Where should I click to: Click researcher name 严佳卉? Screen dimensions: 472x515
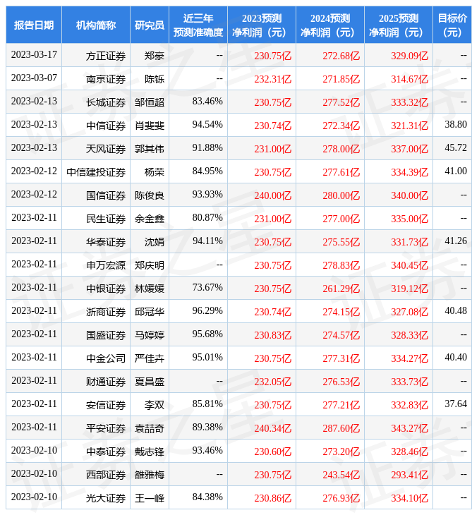point(150,358)
